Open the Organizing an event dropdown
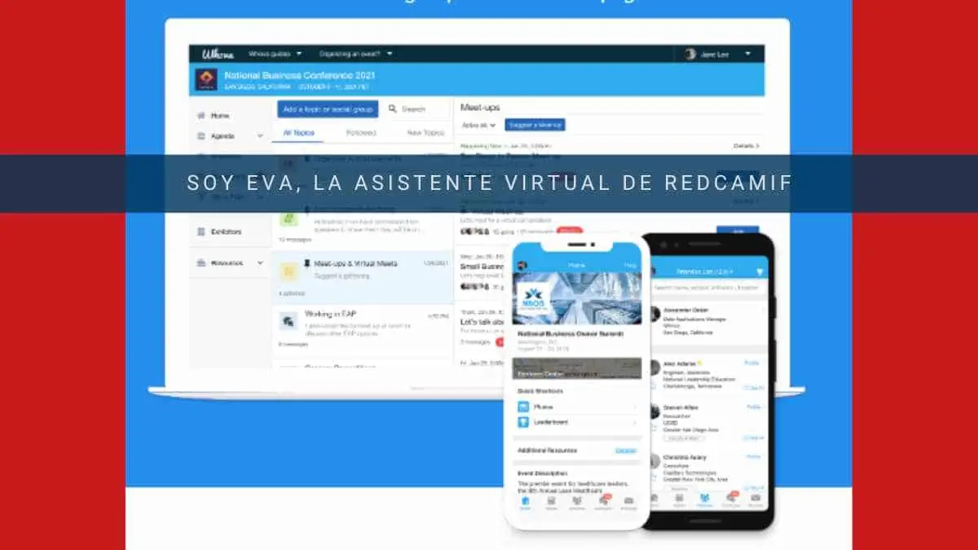The height and width of the screenshot is (550, 978). pyautogui.click(x=355, y=54)
